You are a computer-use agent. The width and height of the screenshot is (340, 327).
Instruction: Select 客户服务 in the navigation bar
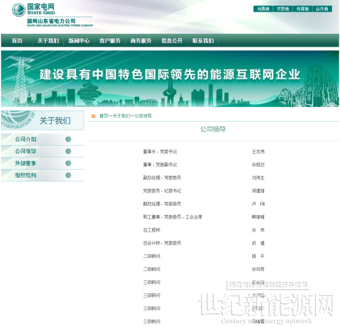coord(110,41)
